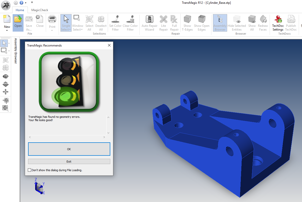Open the help icon dropdown arrow
The image size is (302, 202).
(26, 3)
